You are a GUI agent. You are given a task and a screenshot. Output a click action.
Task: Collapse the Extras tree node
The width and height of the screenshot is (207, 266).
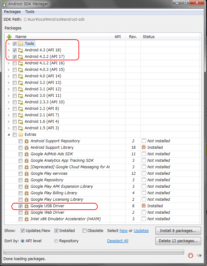[x=9, y=135]
